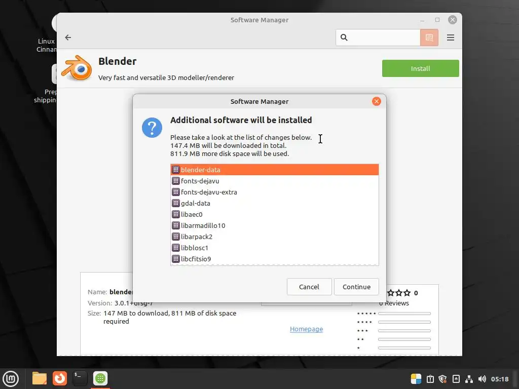Select libcfitsio9 package row

coord(274,259)
